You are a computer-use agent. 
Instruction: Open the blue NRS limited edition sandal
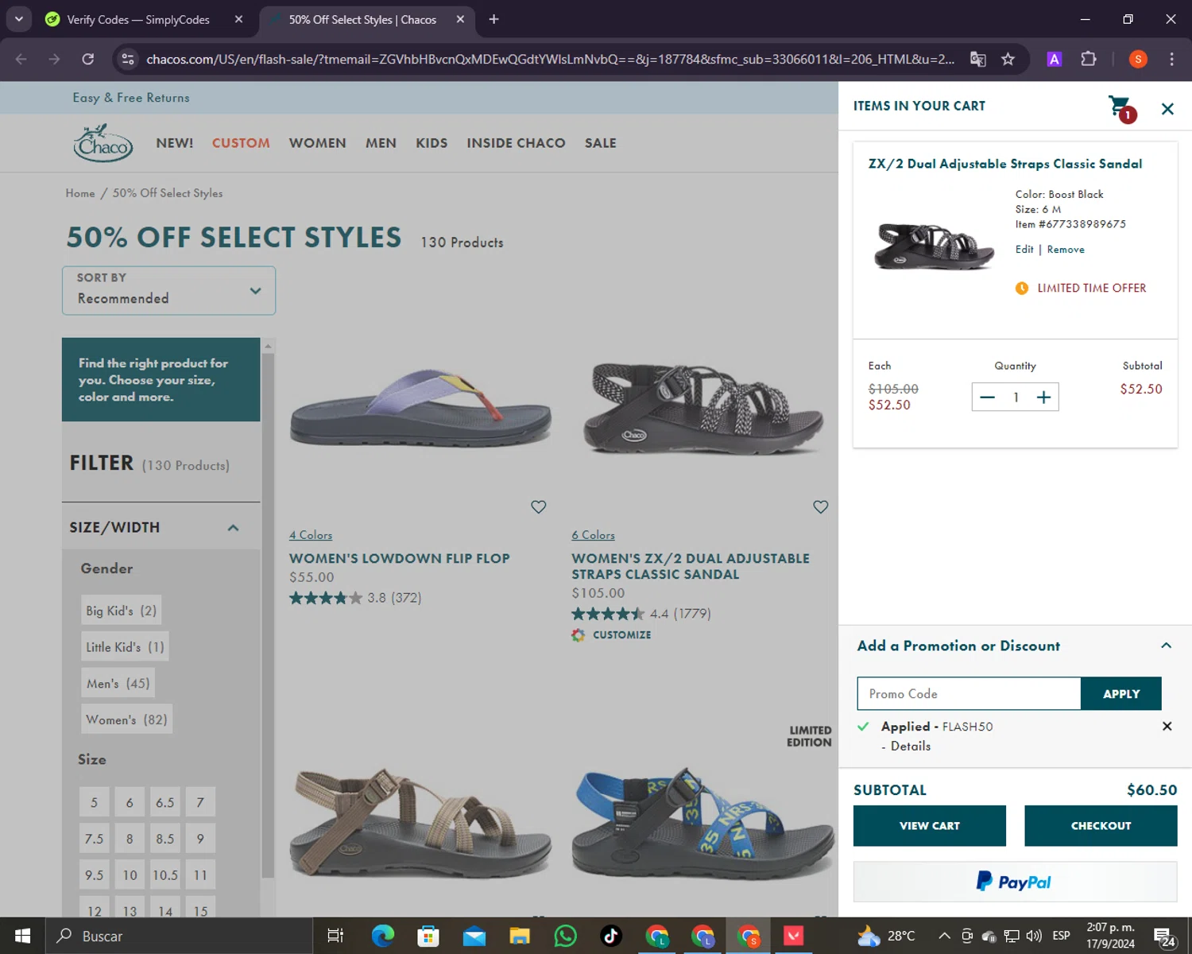[702, 823]
